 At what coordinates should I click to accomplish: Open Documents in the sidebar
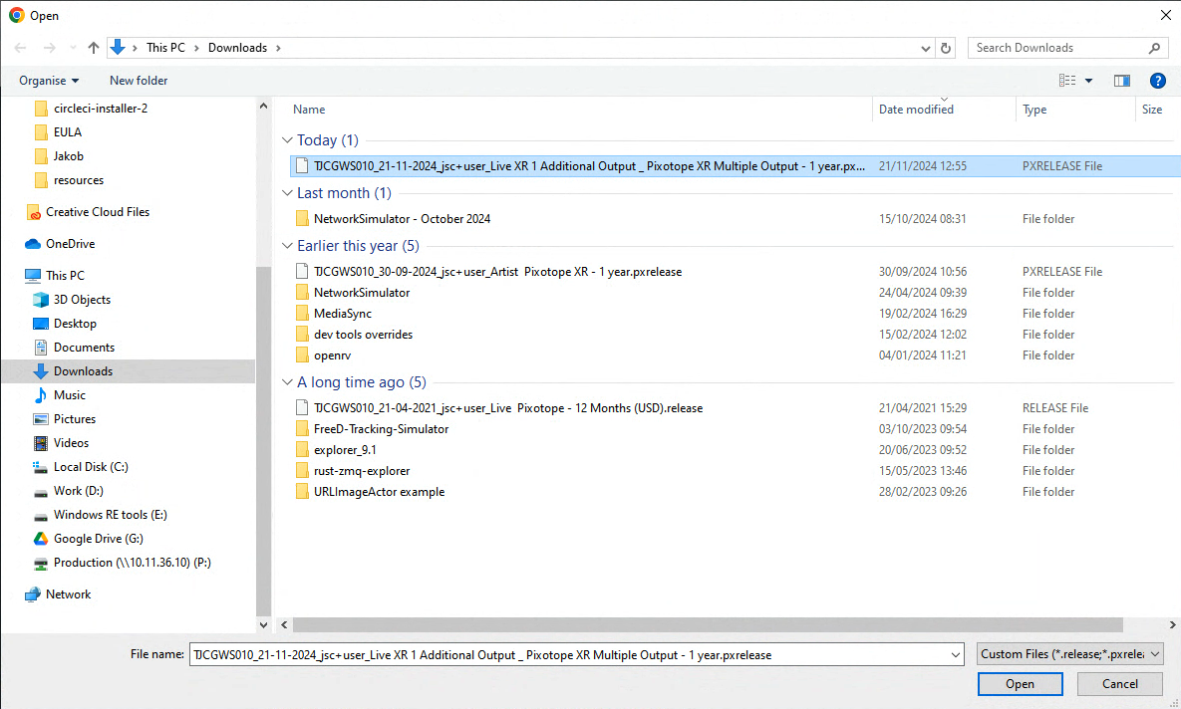click(84, 348)
